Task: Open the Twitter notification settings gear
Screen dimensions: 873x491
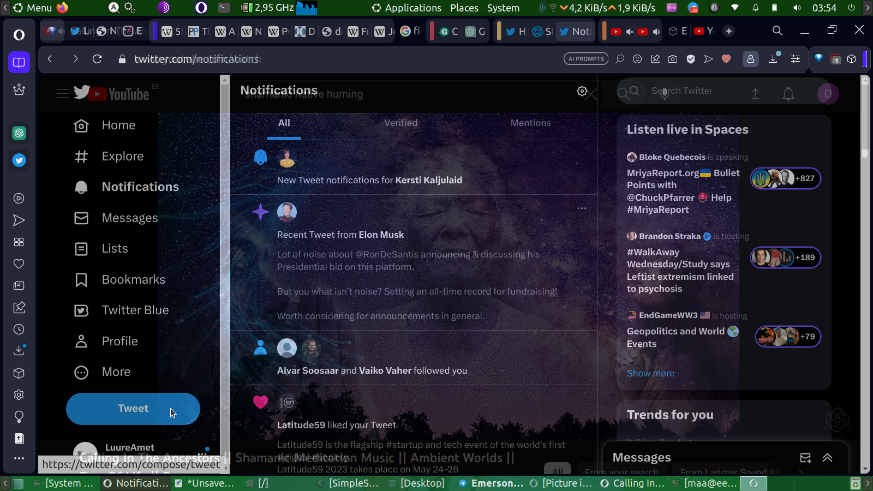Action: [x=582, y=91]
